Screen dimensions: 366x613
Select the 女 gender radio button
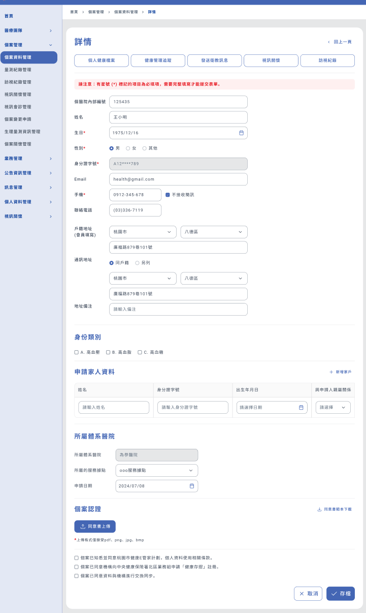(128, 148)
